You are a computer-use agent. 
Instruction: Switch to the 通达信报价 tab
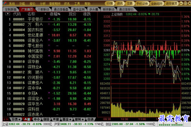(x=126, y=9)
